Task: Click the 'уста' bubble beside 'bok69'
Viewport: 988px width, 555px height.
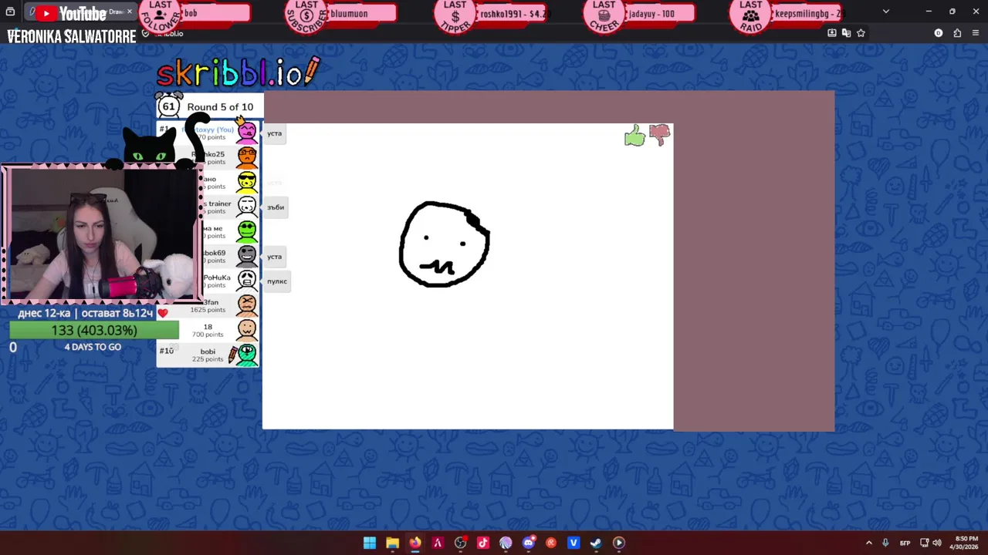Action: [275, 257]
